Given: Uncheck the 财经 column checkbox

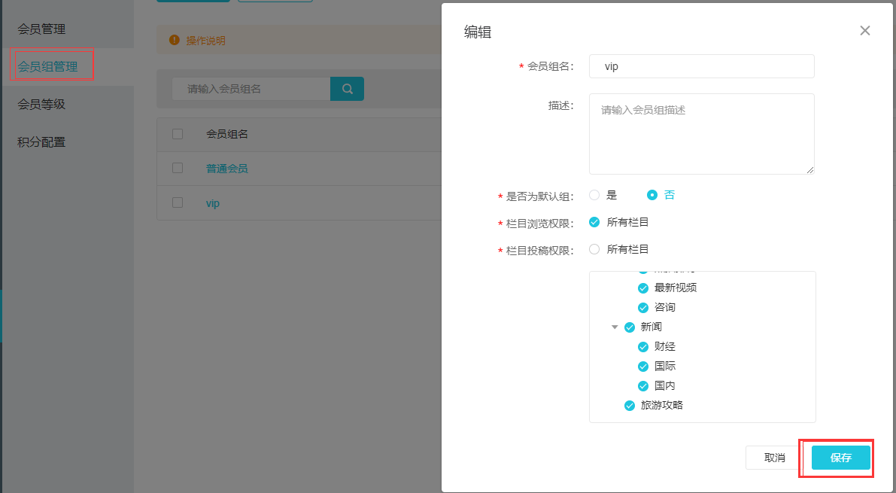Looking at the screenshot, I should pos(643,347).
